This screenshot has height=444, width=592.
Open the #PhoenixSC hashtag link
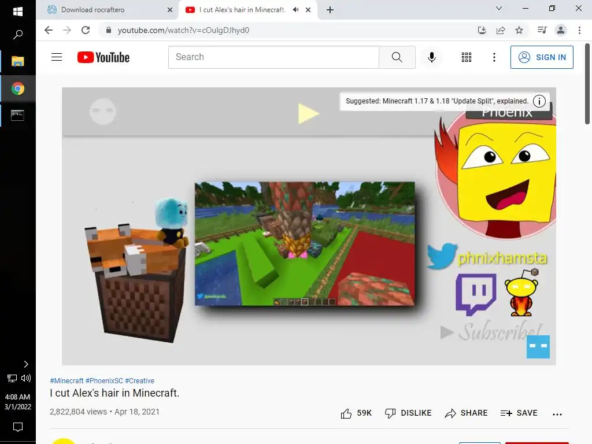coord(104,380)
